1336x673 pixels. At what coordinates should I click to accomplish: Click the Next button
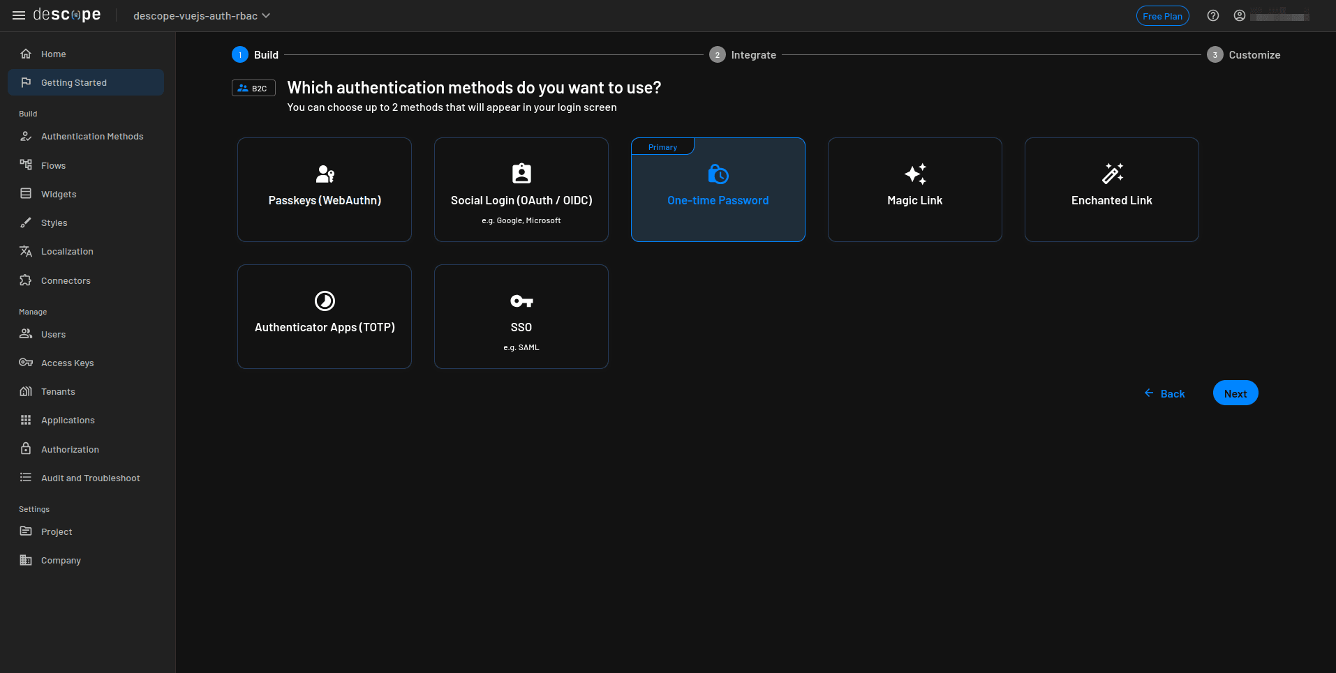[1235, 393]
